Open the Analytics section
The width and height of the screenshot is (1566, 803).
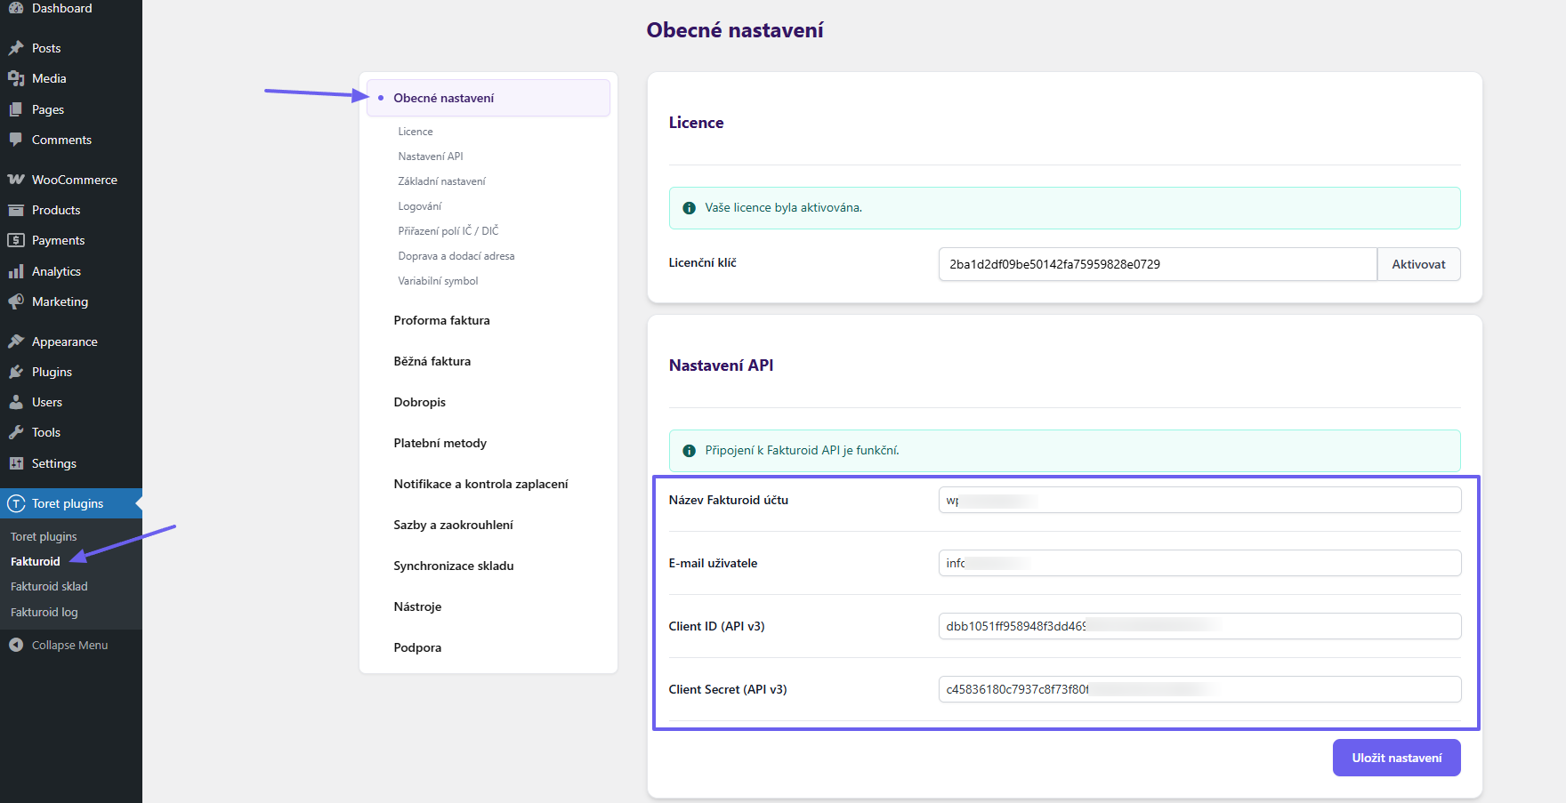(71, 271)
